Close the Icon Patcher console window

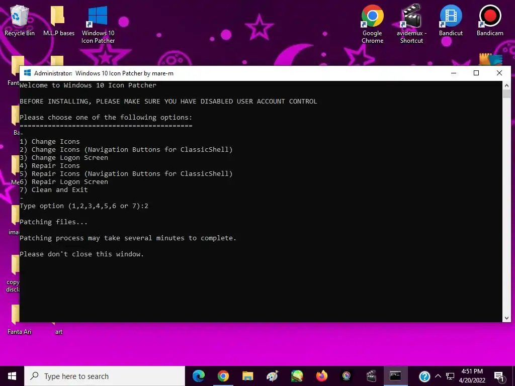click(x=499, y=73)
